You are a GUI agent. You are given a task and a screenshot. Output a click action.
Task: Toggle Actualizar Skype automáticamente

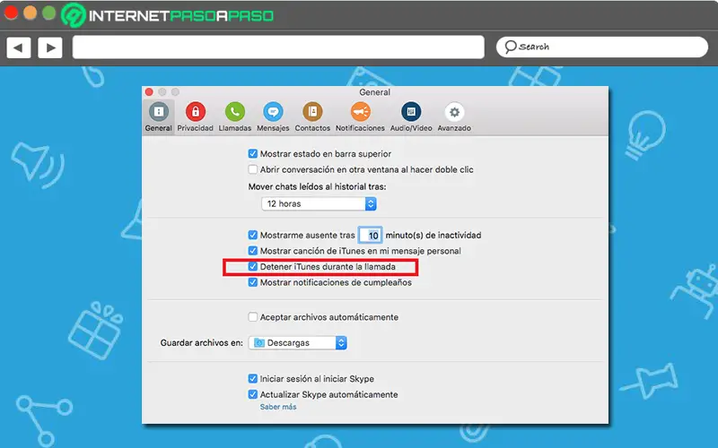(253, 394)
